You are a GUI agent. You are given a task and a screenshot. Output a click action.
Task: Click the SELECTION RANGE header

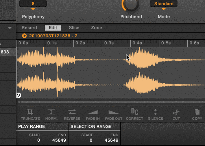click(x=91, y=126)
